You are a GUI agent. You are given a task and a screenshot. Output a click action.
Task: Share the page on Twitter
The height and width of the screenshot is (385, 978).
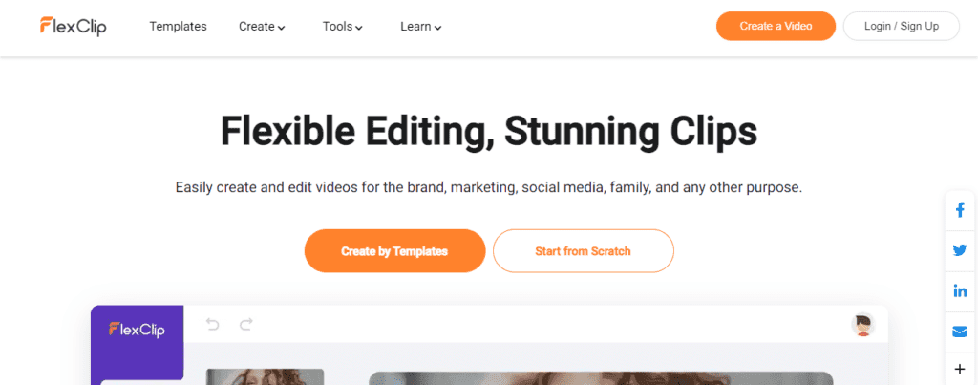pos(959,251)
